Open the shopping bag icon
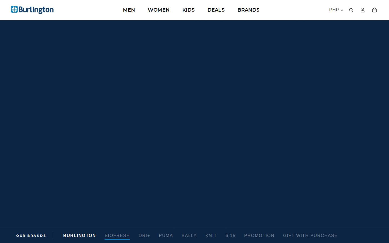Image resolution: width=389 pixels, height=243 pixels. point(374,10)
